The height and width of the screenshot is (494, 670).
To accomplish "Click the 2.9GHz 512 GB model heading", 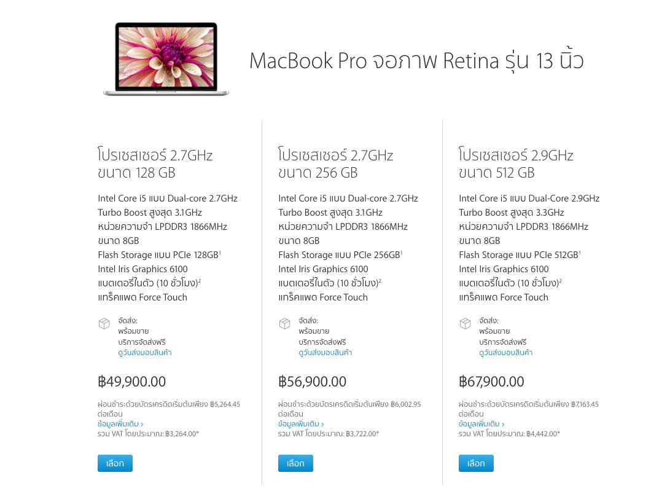I will point(516,164).
